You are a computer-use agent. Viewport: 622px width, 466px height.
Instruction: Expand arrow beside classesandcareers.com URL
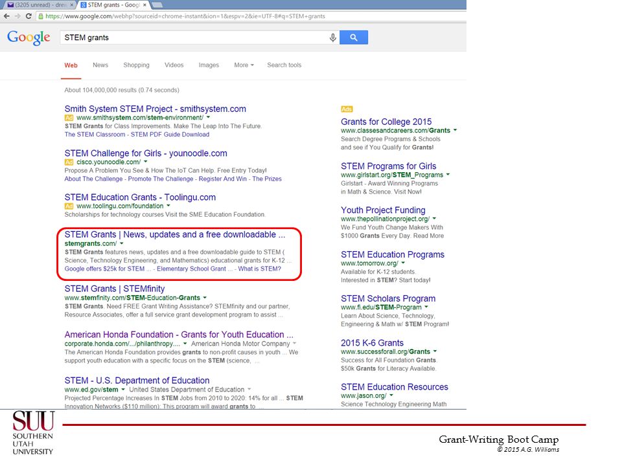pos(455,130)
